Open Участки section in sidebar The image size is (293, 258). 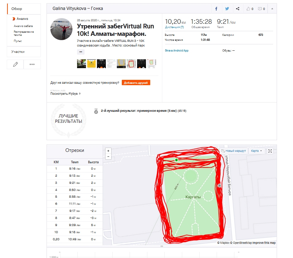(18, 52)
